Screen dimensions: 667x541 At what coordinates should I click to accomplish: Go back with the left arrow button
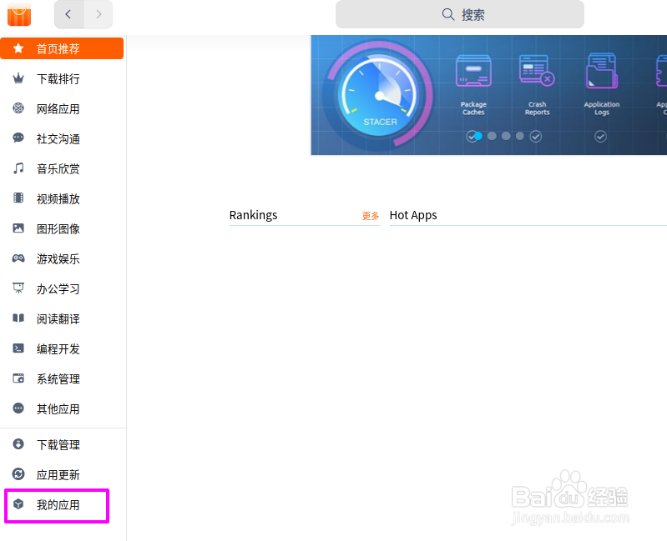point(68,14)
